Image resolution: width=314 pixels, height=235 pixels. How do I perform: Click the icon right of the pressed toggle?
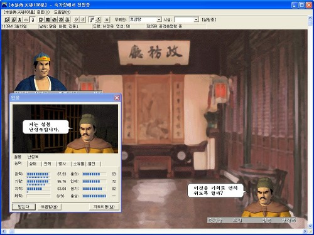[98, 19]
